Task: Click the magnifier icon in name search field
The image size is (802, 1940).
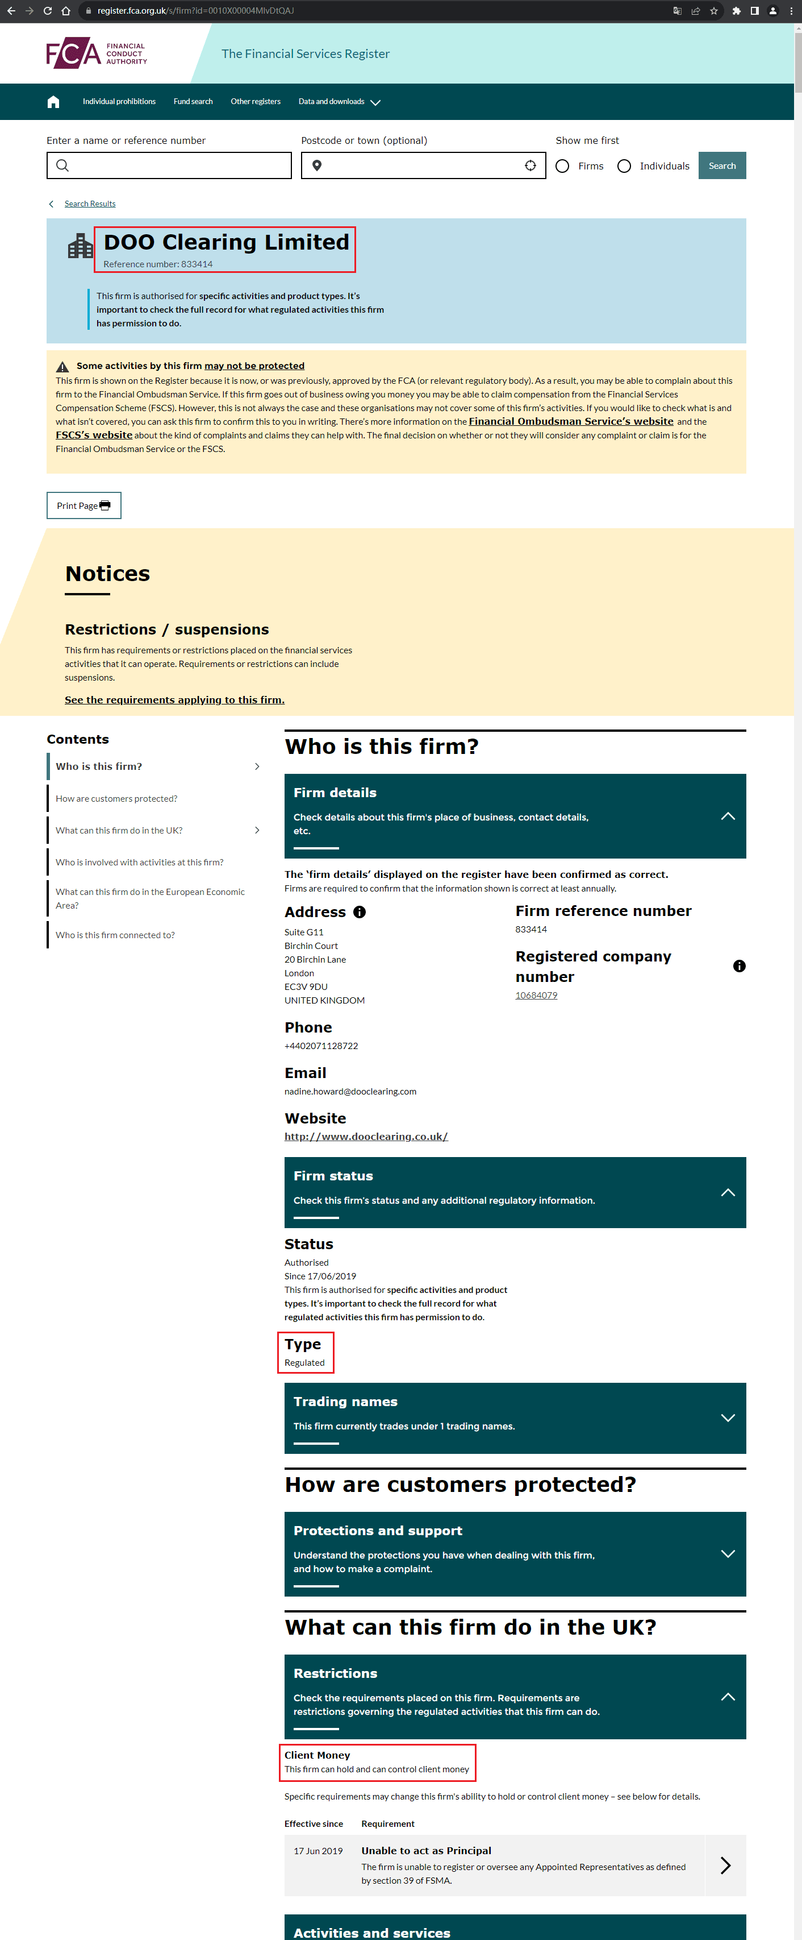Action: [x=62, y=165]
